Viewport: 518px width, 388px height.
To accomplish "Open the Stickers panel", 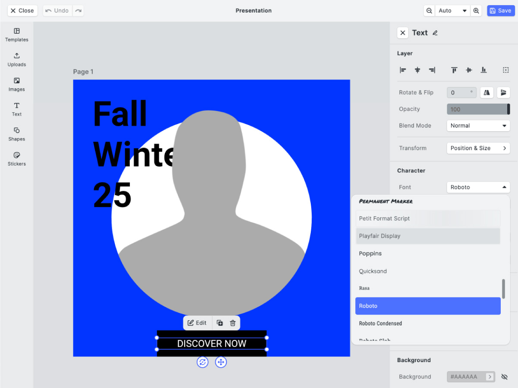I will click(16, 159).
